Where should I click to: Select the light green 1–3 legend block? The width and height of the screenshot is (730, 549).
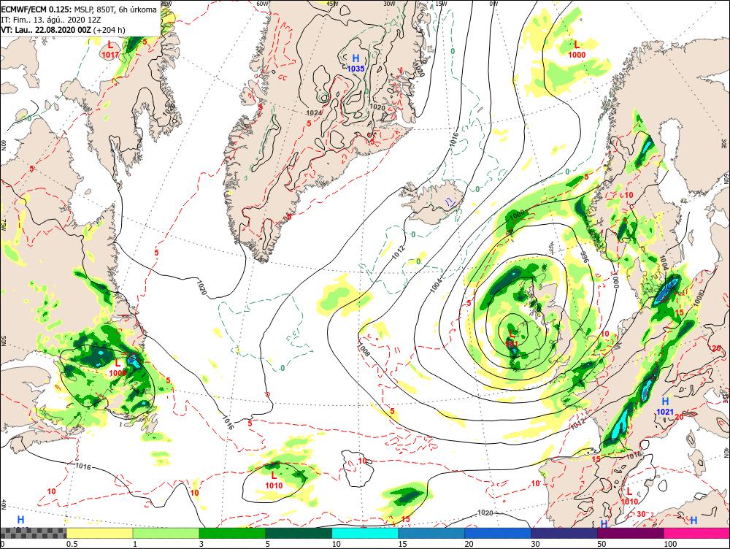[166, 533]
